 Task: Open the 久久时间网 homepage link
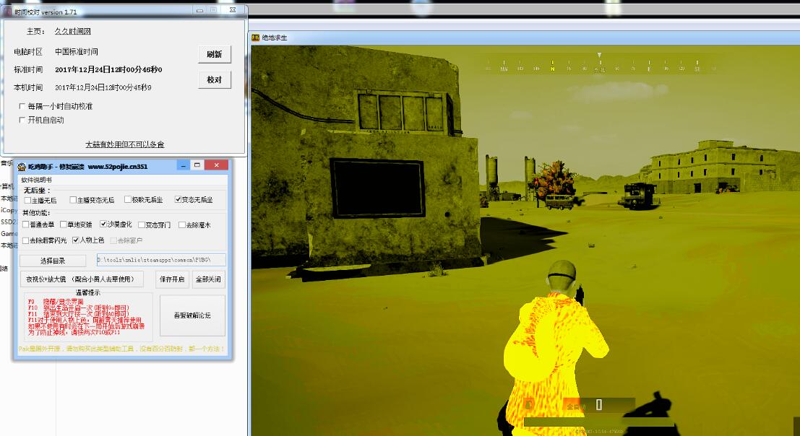pos(73,32)
